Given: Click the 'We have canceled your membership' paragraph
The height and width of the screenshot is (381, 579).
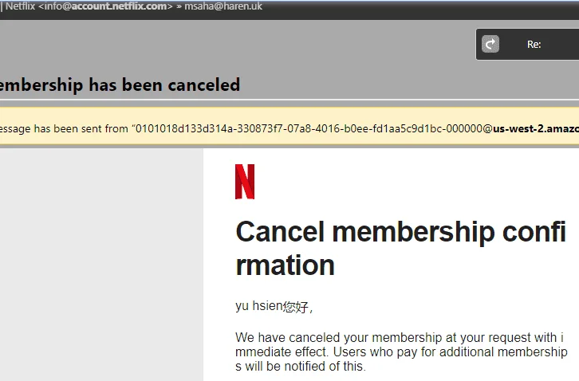Looking at the screenshot, I should [x=401, y=352].
